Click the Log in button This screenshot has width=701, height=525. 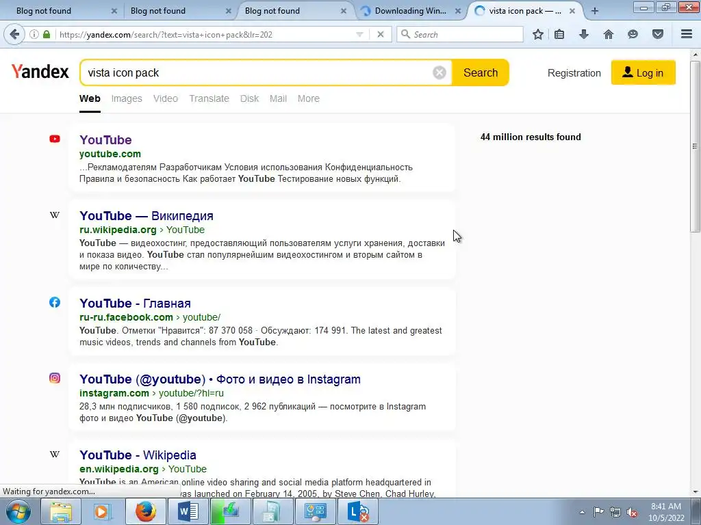[643, 72]
